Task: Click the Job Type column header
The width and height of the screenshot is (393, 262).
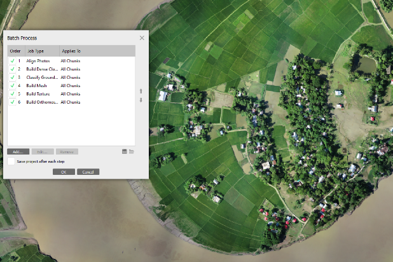Action: [x=41, y=50]
